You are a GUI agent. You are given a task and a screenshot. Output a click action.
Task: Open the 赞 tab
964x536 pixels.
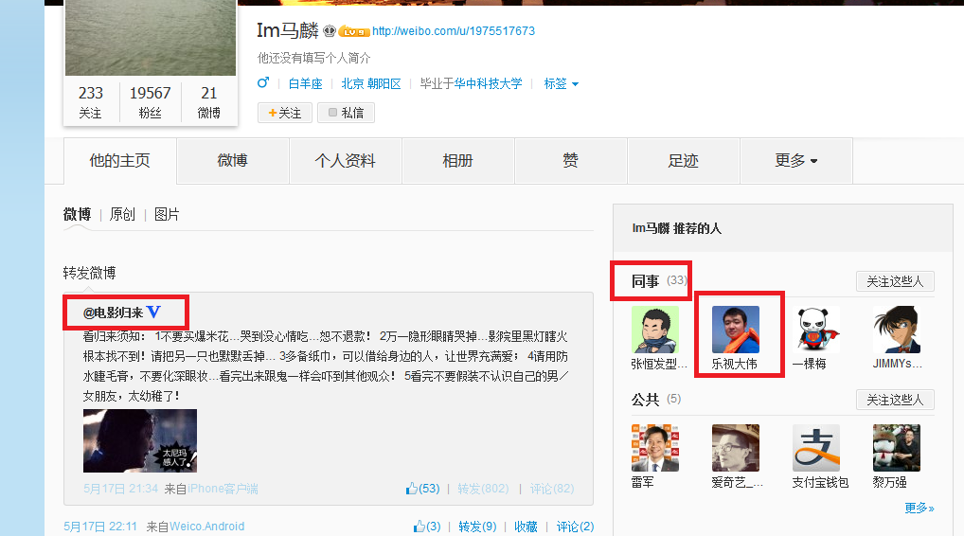[x=570, y=160]
